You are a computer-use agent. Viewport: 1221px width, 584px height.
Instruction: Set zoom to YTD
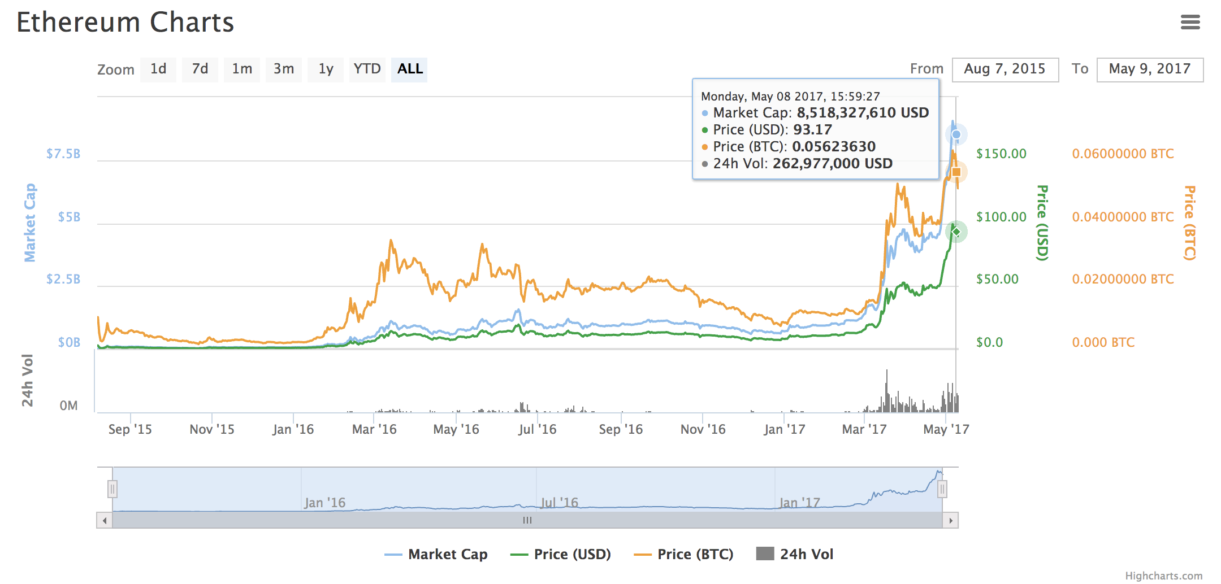(367, 69)
